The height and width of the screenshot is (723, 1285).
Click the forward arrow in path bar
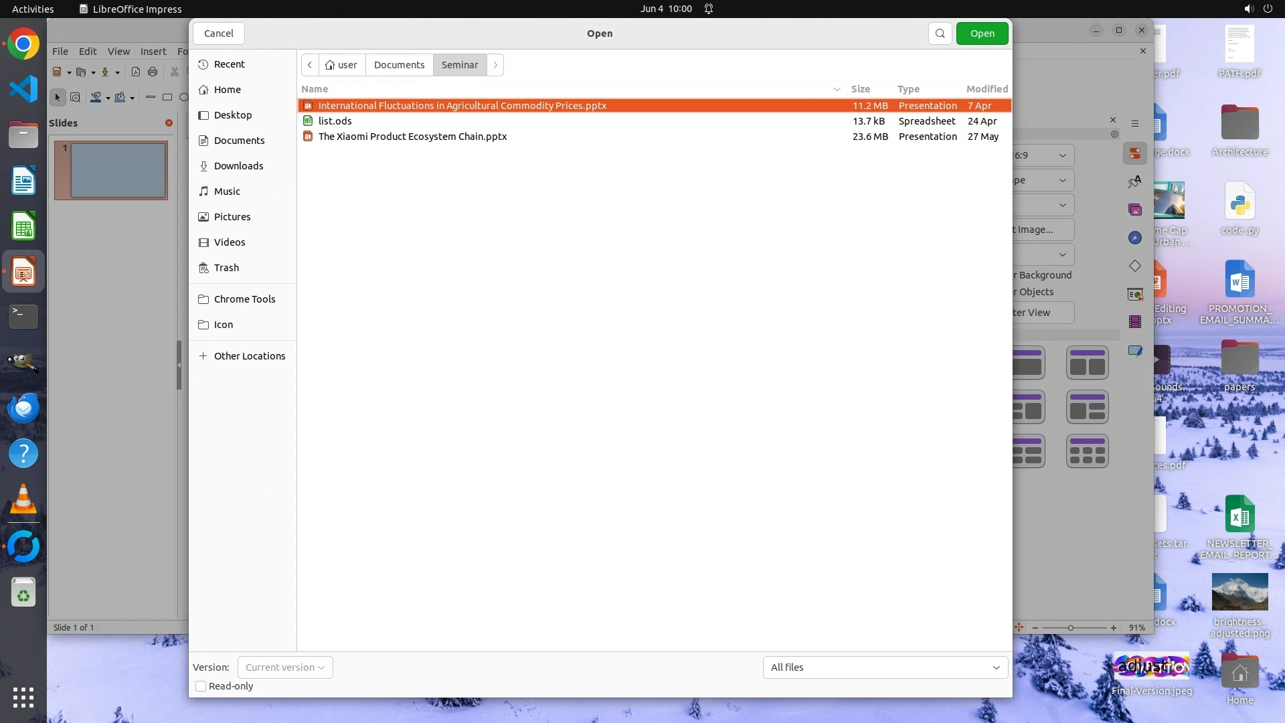pos(495,65)
